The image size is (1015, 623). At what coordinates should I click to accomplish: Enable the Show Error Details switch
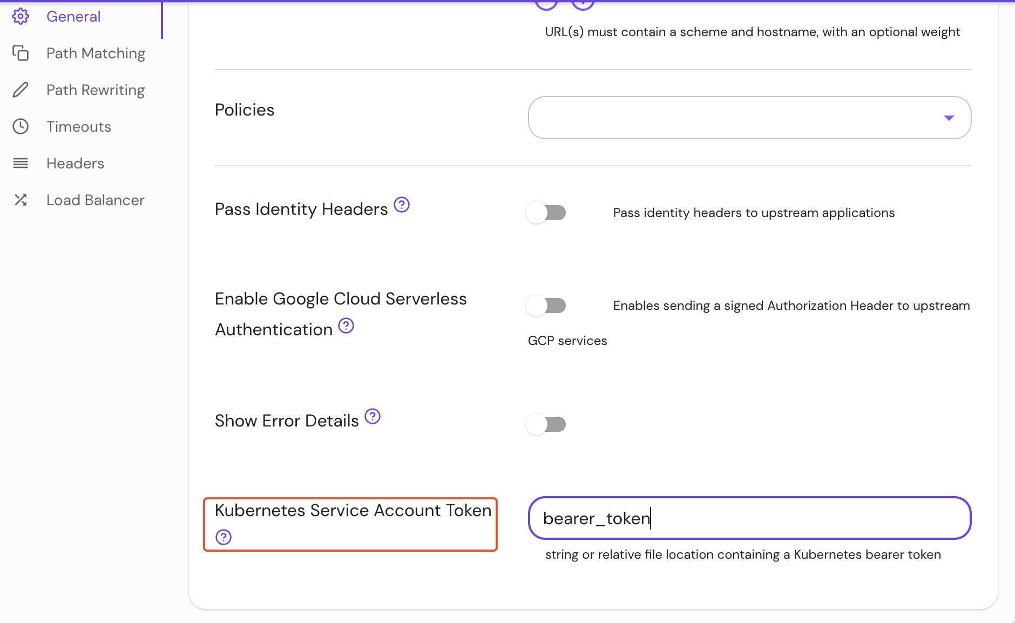tap(546, 424)
